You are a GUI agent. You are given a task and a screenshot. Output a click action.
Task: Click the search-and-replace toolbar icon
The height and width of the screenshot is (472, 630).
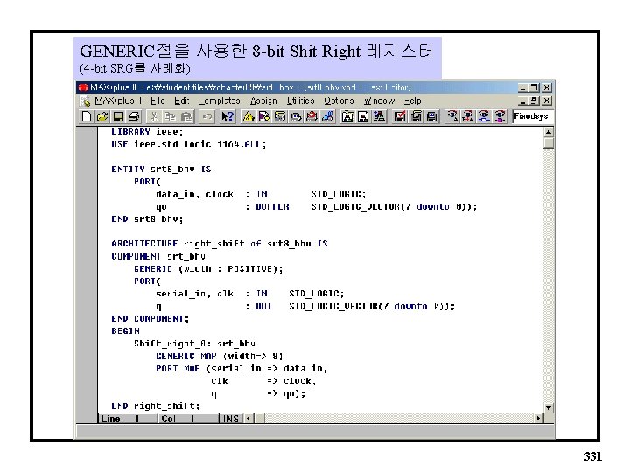(468, 116)
